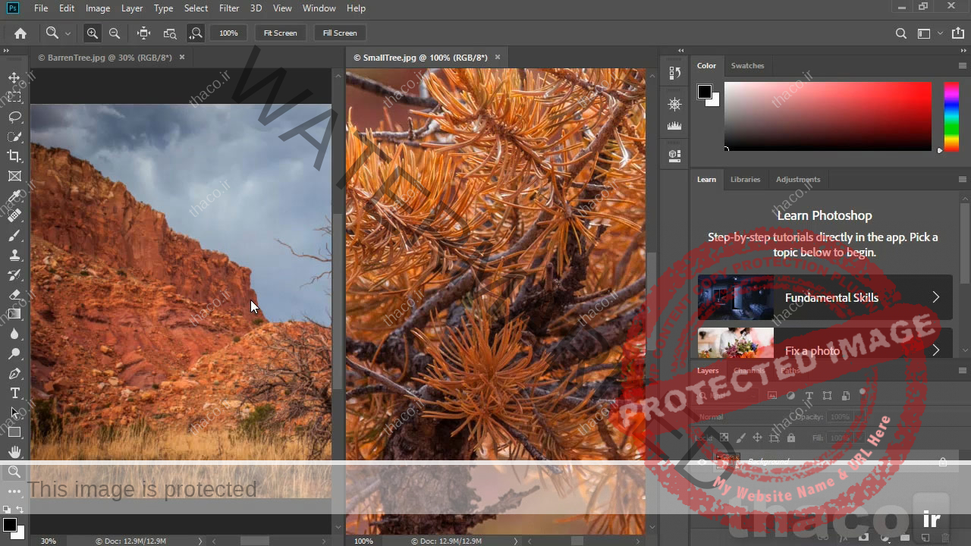Click the Fit Screen button

[x=281, y=33]
